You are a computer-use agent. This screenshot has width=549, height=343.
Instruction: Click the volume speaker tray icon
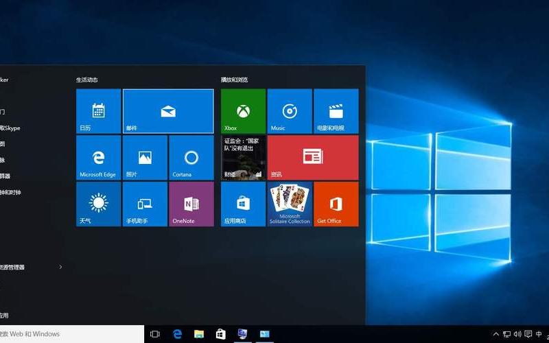coord(517,334)
